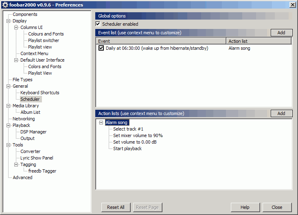
Task: Select Default User Interface in the tree
Action: [42, 60]
